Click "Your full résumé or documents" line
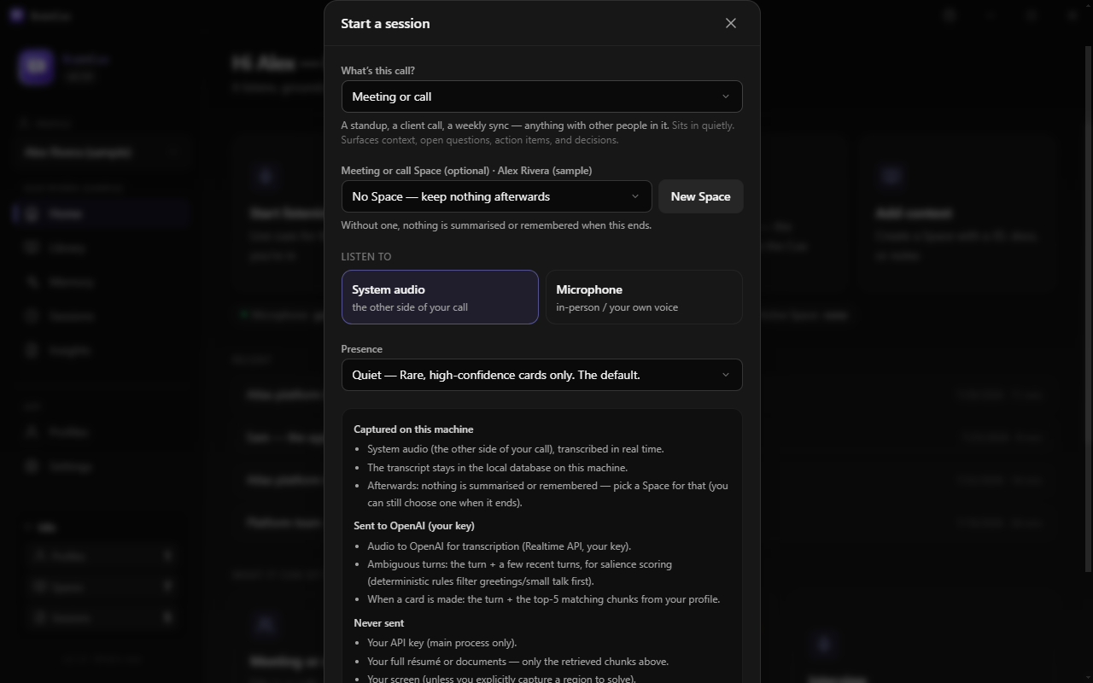This screenshot has height=683, width=1093. pos(517,662)
